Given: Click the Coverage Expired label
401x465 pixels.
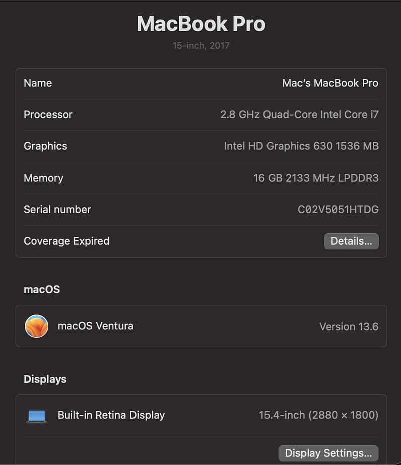Looking at the screenshot, I should [66, 241].
